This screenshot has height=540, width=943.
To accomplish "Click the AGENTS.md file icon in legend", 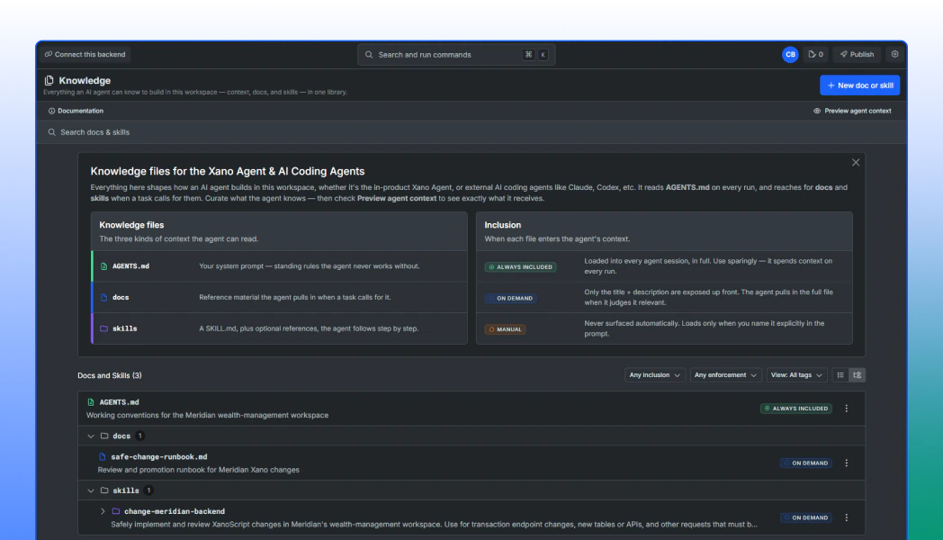I will pyautogui.click(x=104, y=266).
